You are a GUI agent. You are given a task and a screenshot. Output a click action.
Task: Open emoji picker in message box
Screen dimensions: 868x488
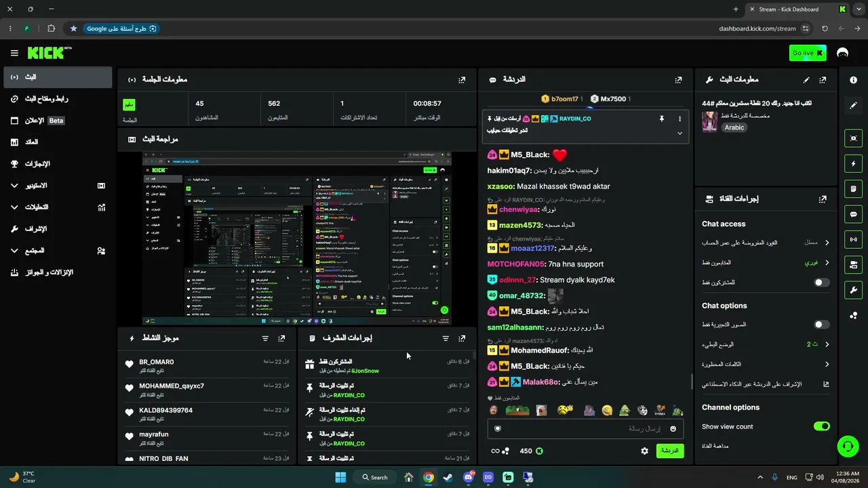673,428
